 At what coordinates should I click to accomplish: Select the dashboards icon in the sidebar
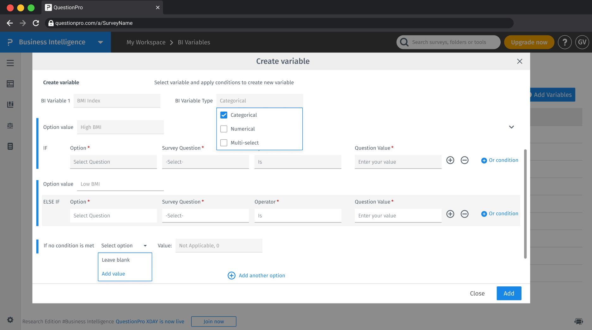pos(10,84)
